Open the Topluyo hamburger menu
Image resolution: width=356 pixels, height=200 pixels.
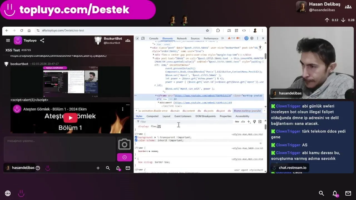point(8,41)
